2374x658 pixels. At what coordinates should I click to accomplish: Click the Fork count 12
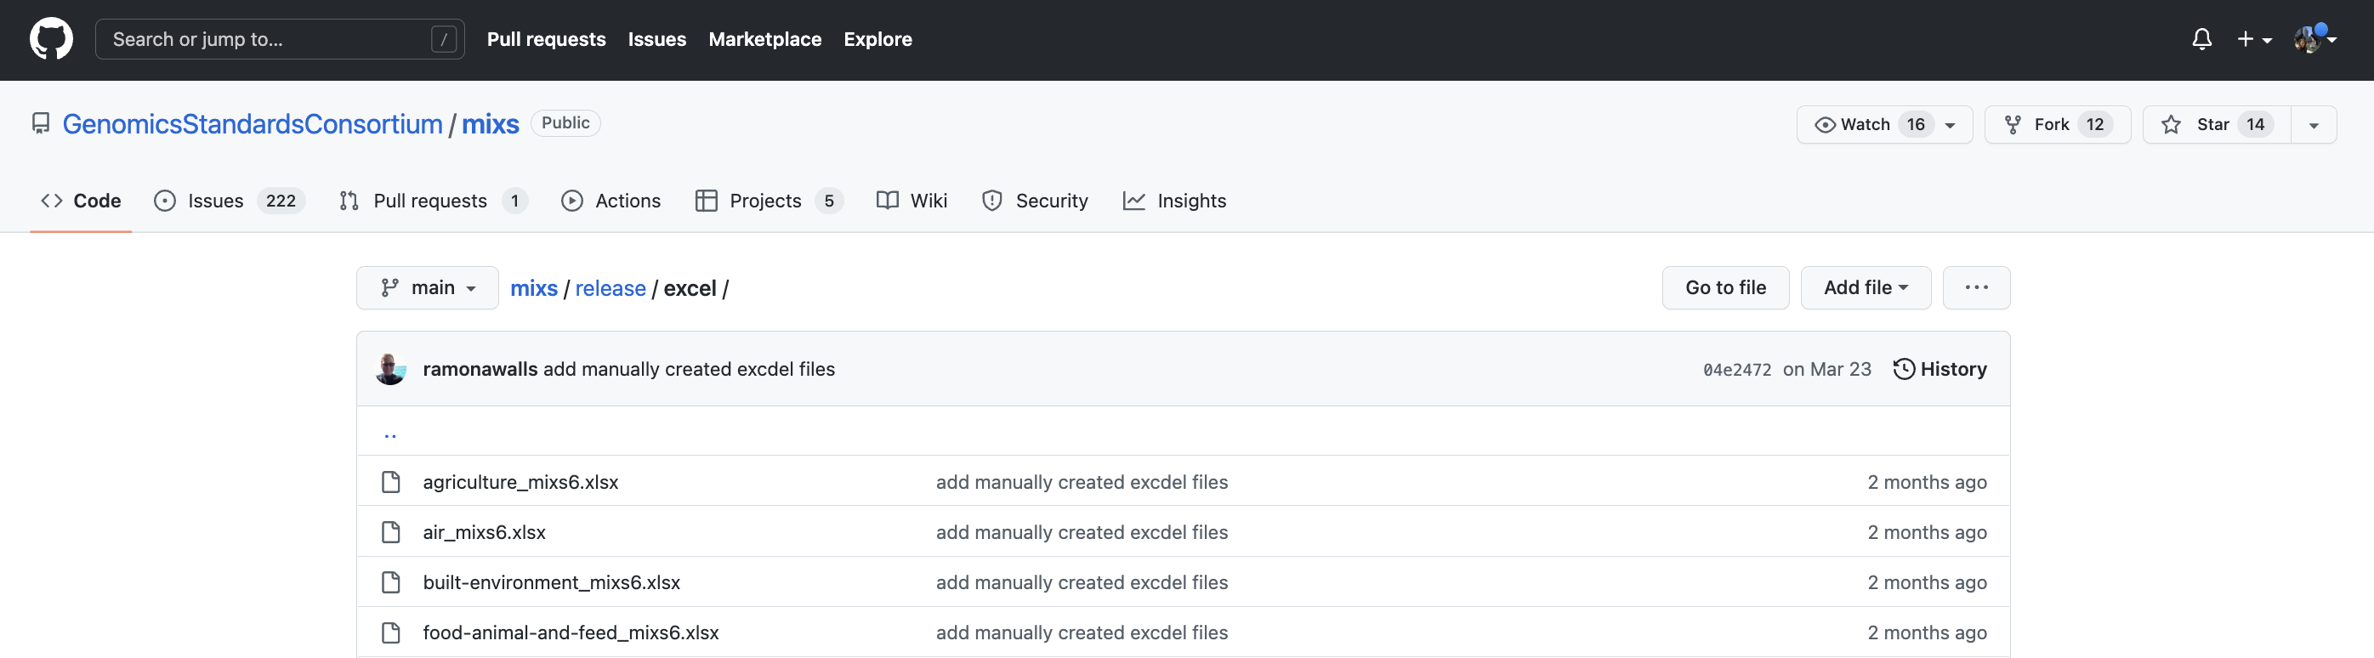point(2095,124)
